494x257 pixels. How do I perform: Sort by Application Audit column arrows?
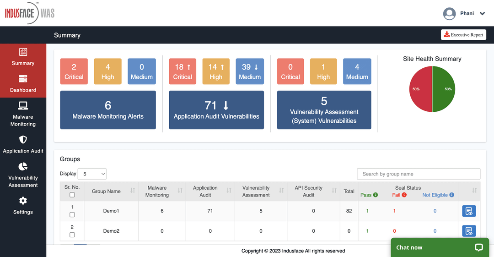[x=229, y=191]
